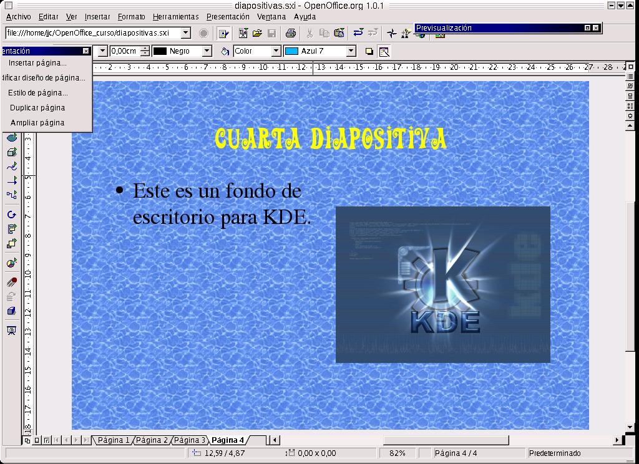Open a file with the folder icon
The width and height of the screenshot is (639, 464).
click(257, 33)
